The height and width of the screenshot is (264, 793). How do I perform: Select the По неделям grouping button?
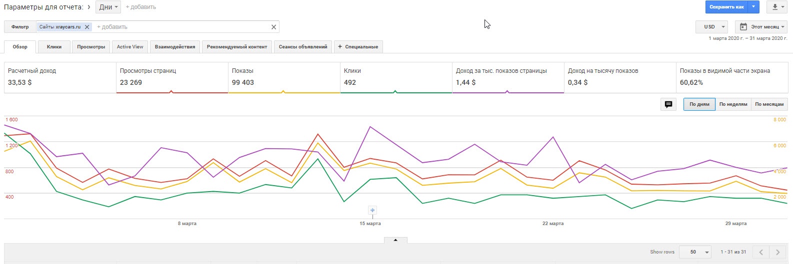[x=733, y=104]
